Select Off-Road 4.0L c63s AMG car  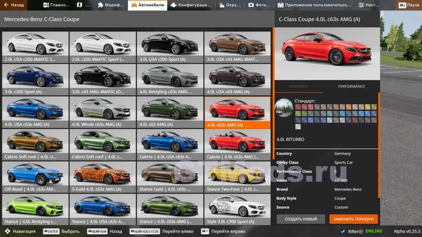pyautogui.click(x=35, y=177)
